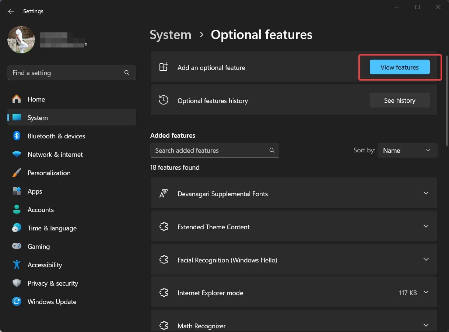Screen dimensions: 449x332
Task: Click the Search added features field
Action: [210, 151]
